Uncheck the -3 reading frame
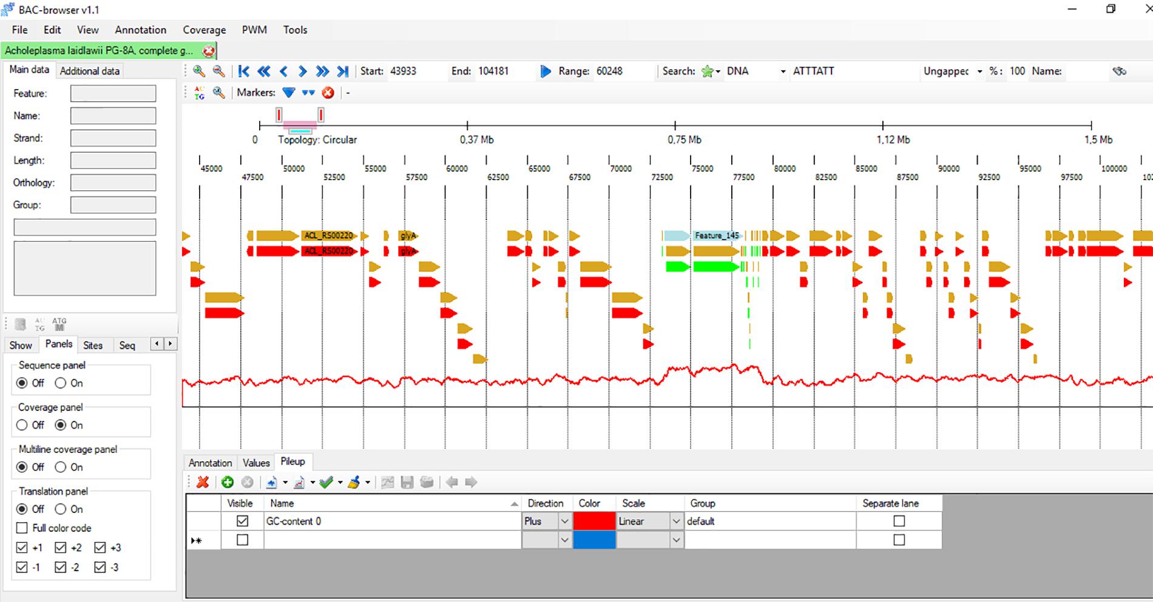Viewport: 1153px width, 602px height. (x=100, y=567)
